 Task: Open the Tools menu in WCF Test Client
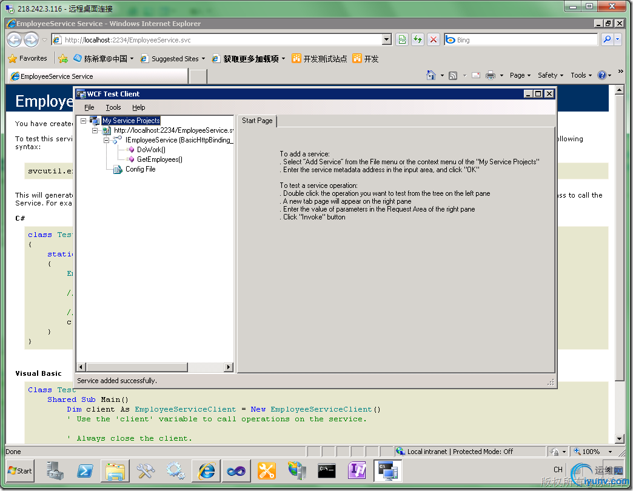[113, 107]
